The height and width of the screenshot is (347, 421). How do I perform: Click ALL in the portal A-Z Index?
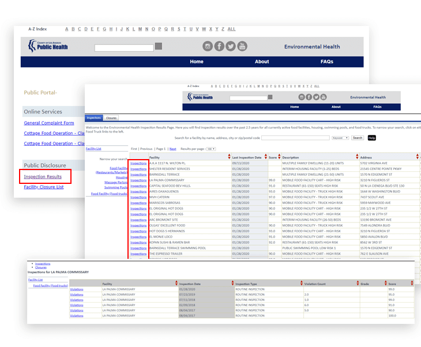click(x=231, y=29)
